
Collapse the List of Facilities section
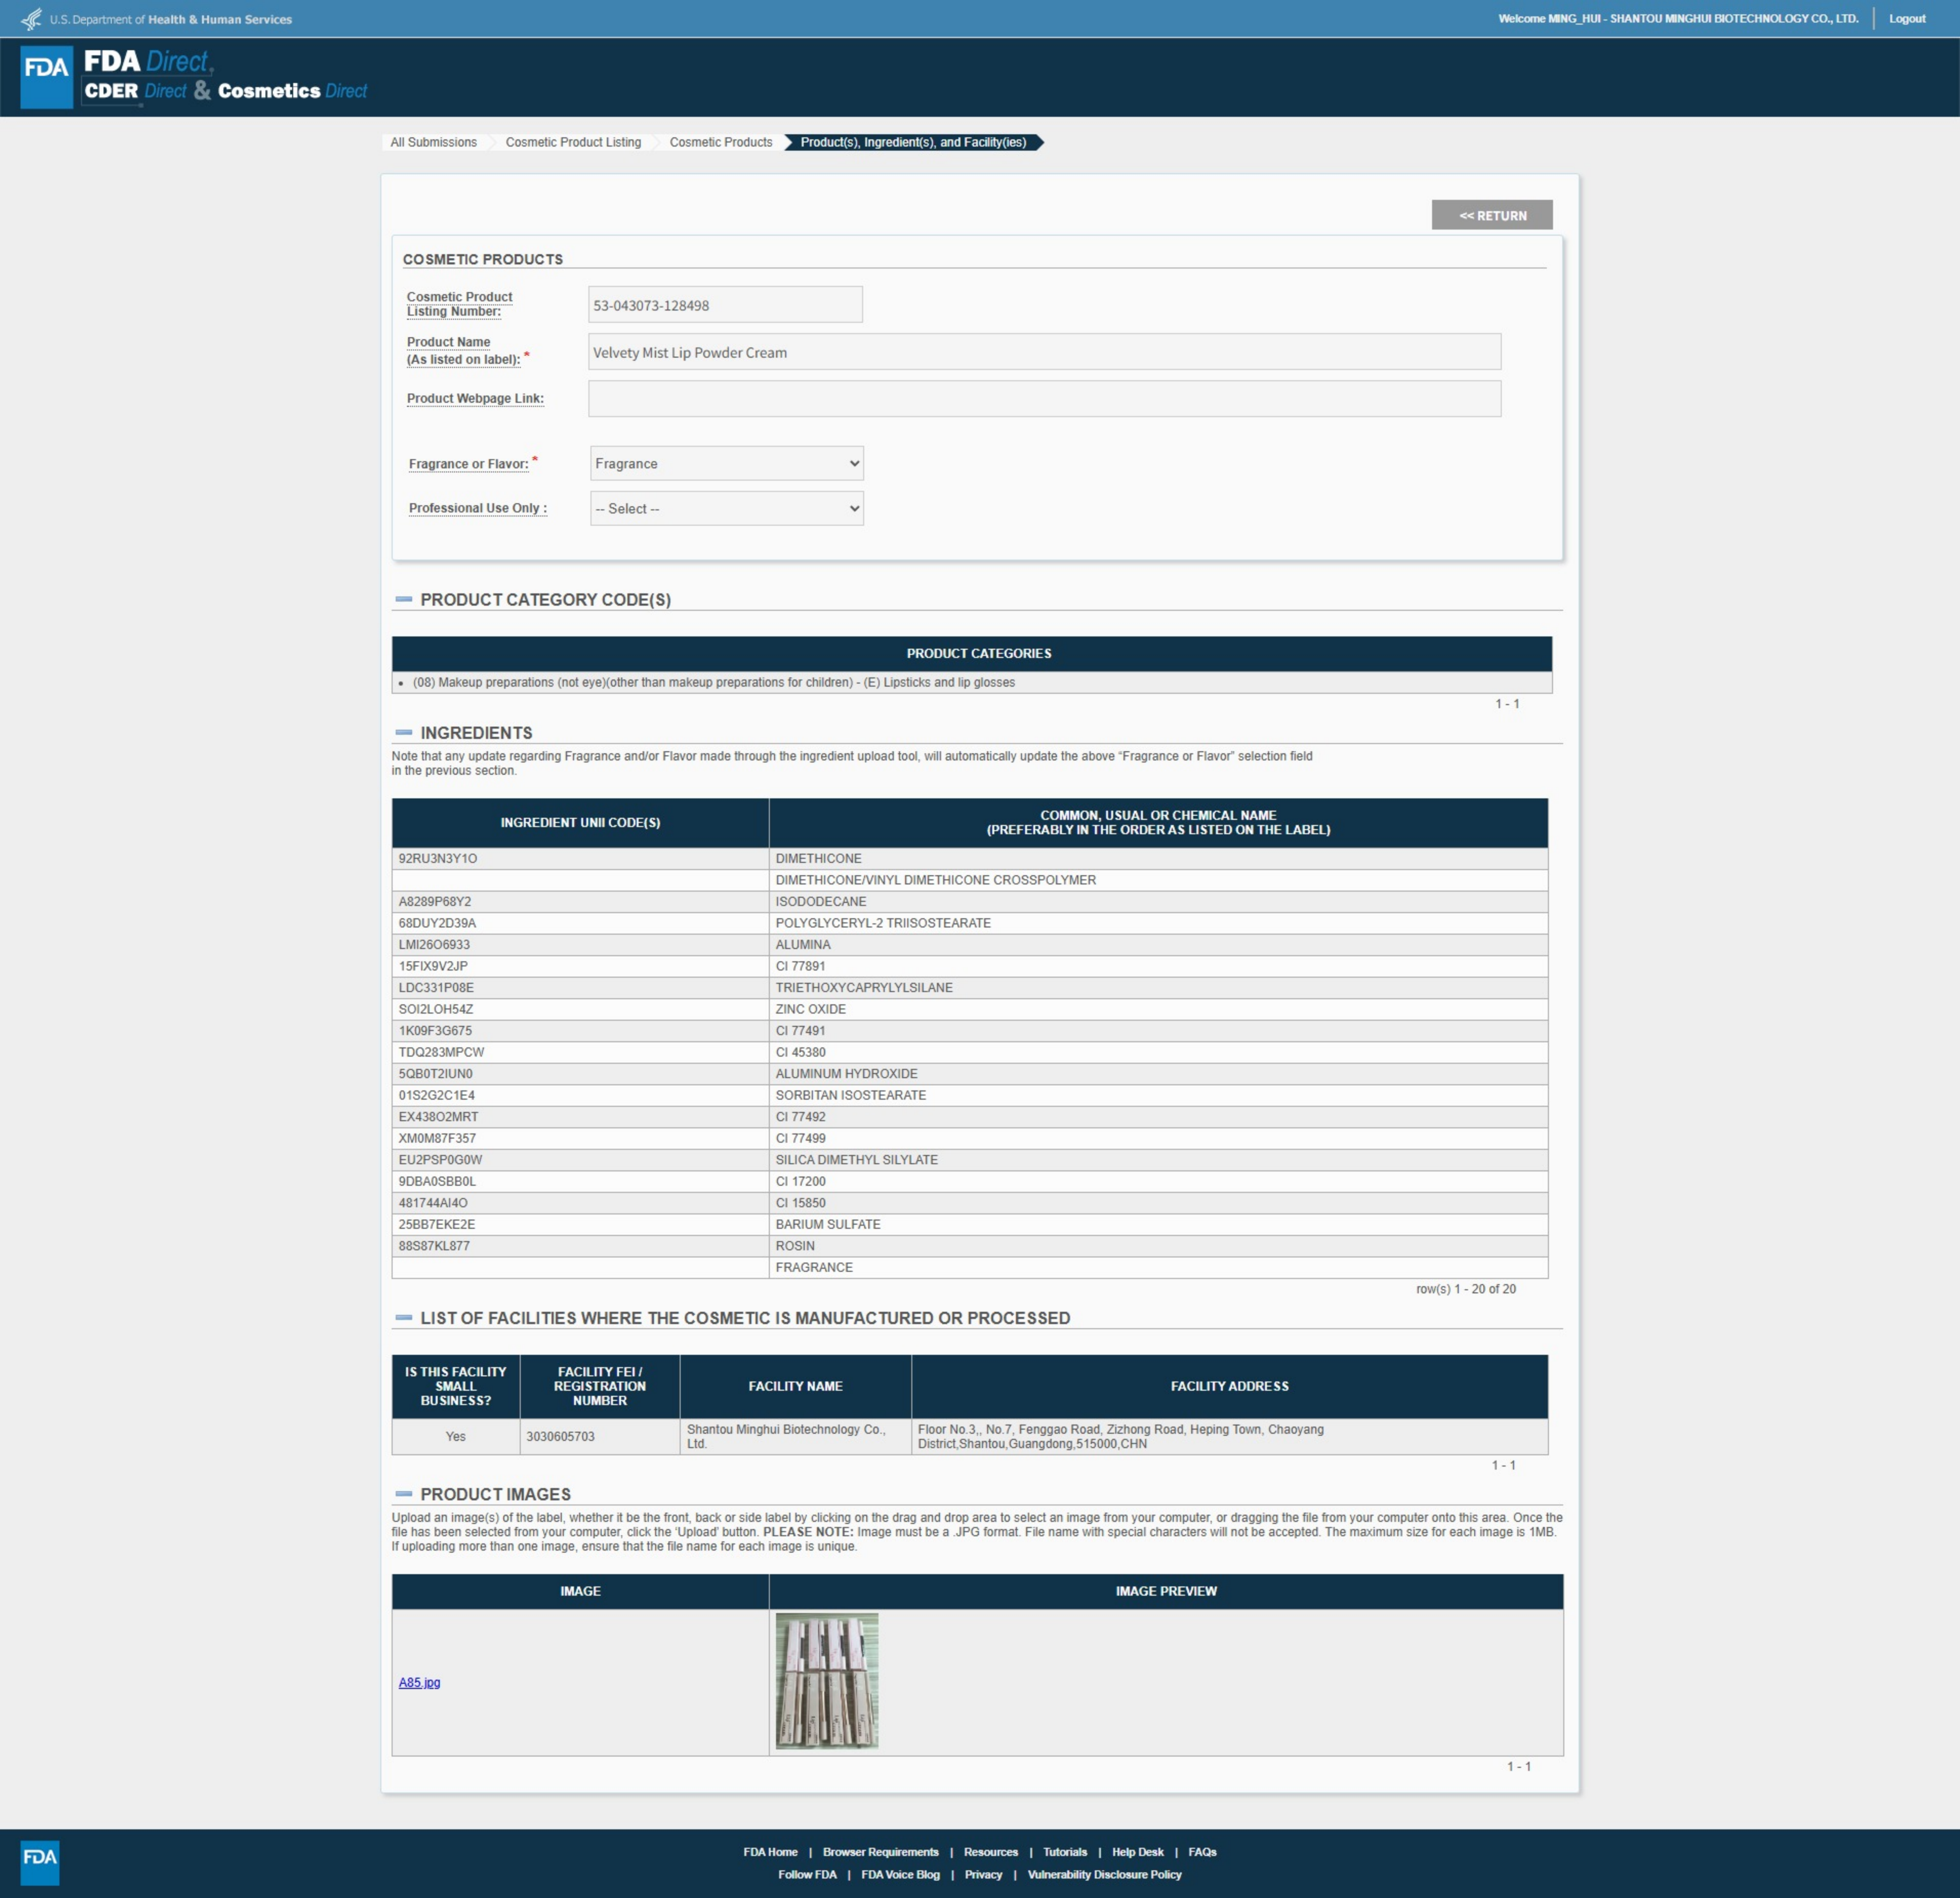[404, 1318]
